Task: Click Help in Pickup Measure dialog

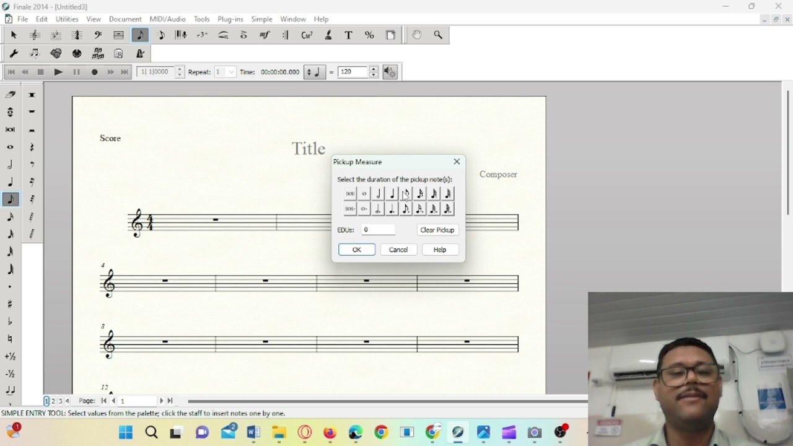Action: (x=440, y=250)
